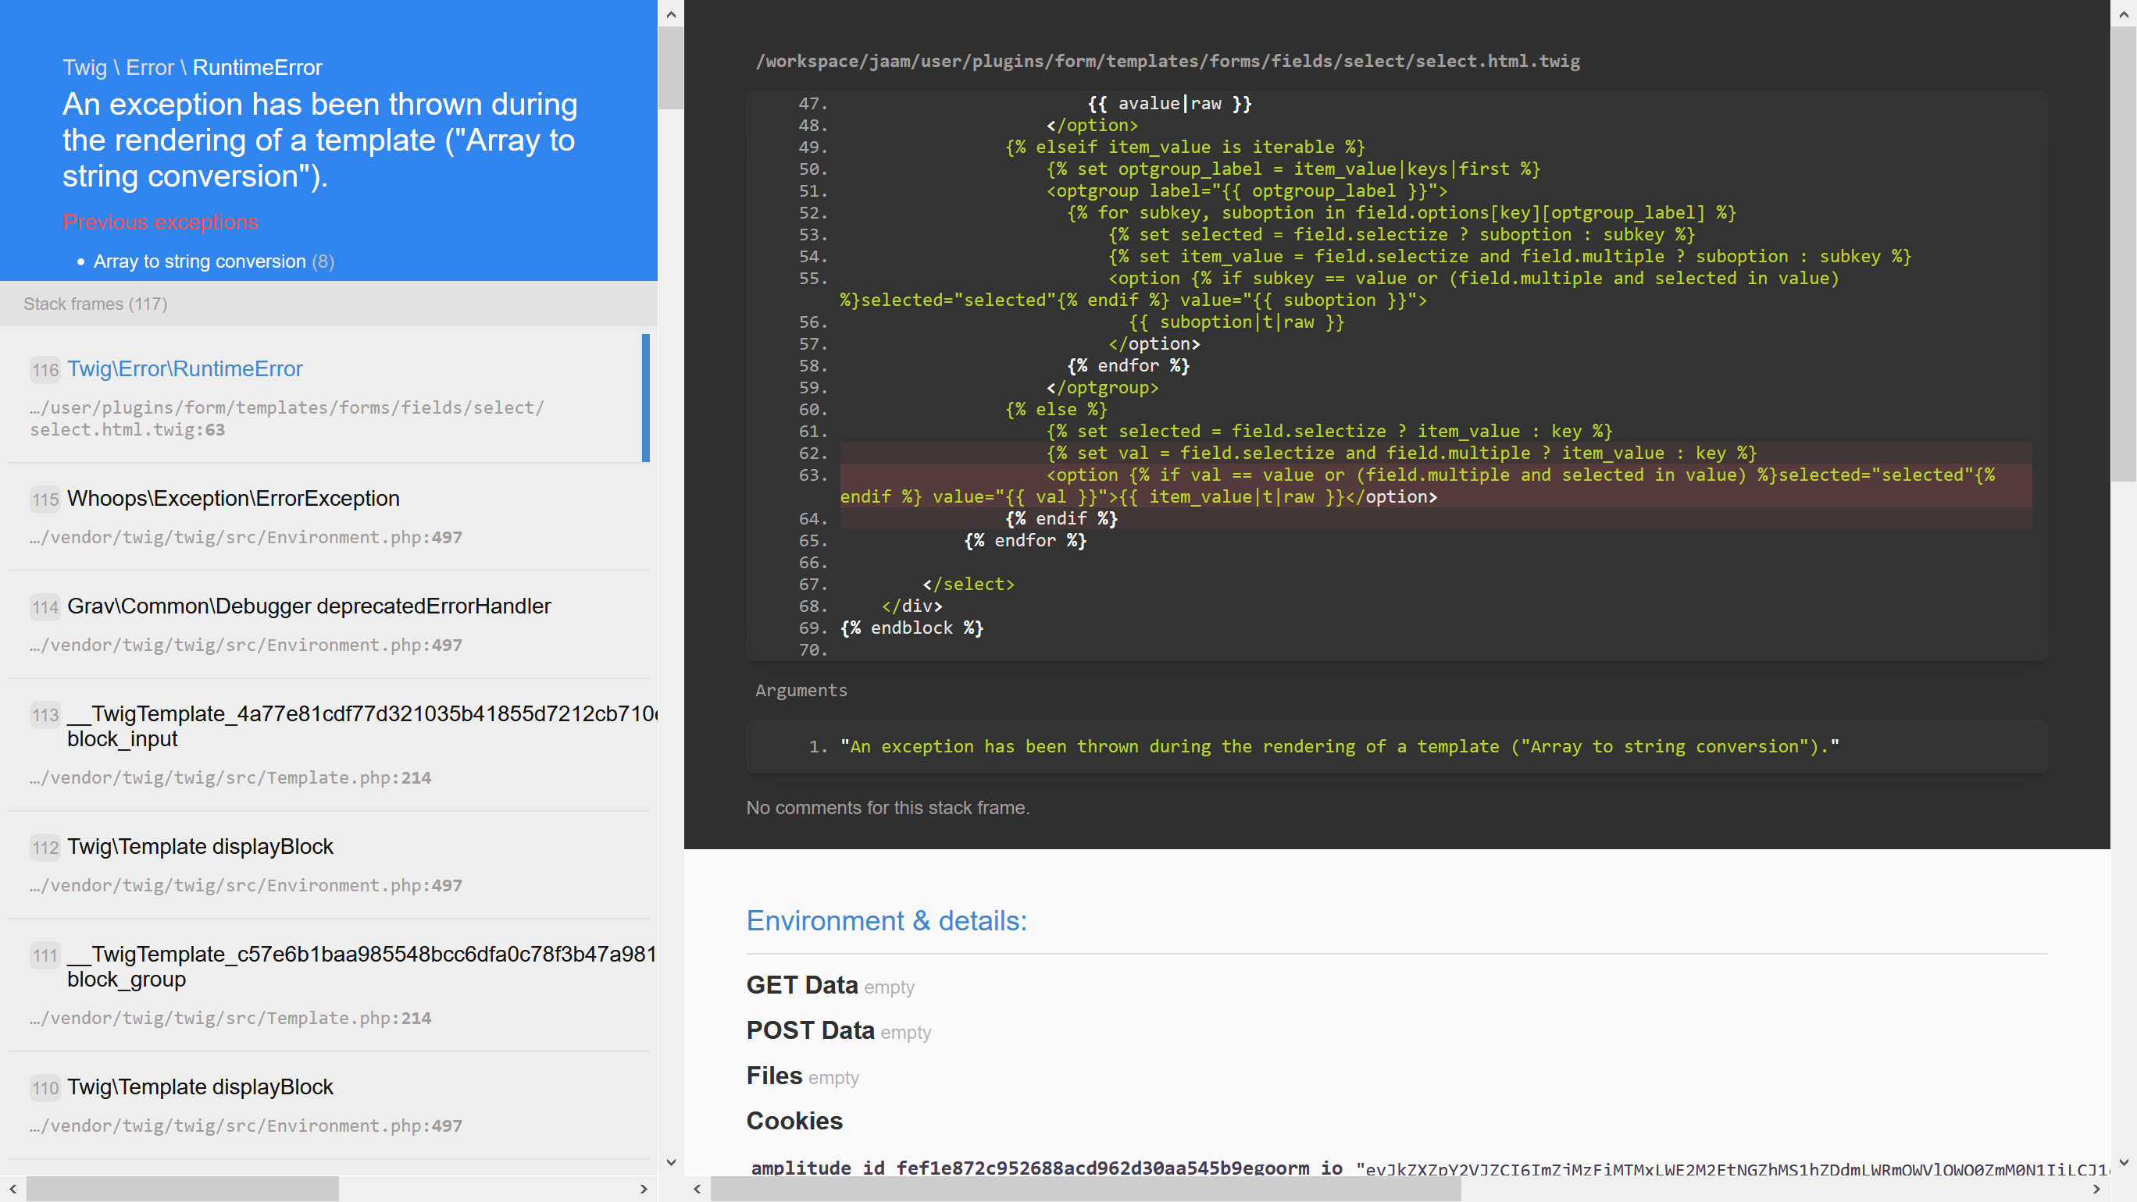
Task: Click the details pane scroll-down arrow
Action: (2124, 1163)
